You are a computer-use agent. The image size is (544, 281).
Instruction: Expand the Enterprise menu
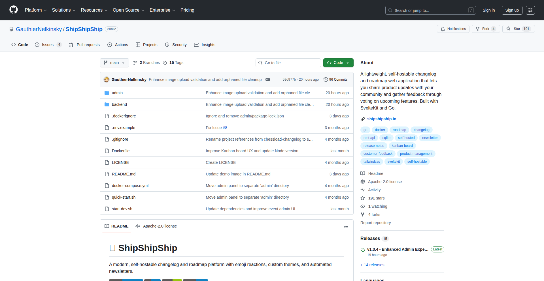[162, 10]
